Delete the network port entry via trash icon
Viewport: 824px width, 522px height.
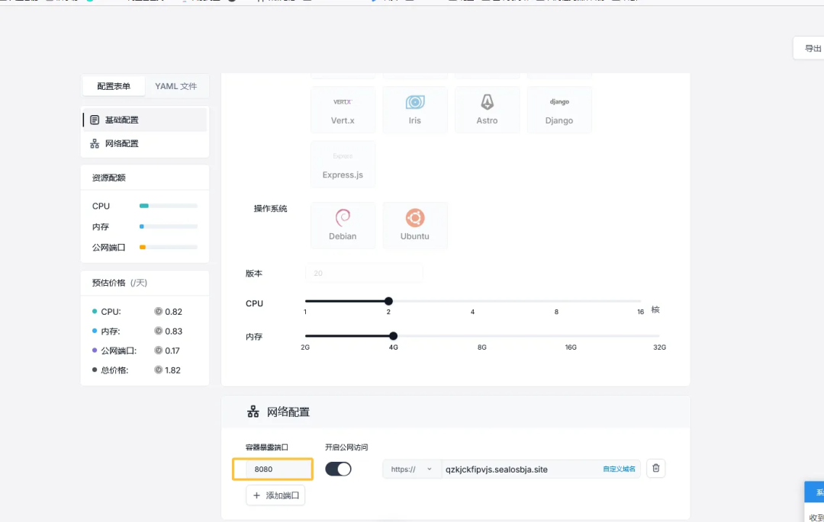point(655,468)
